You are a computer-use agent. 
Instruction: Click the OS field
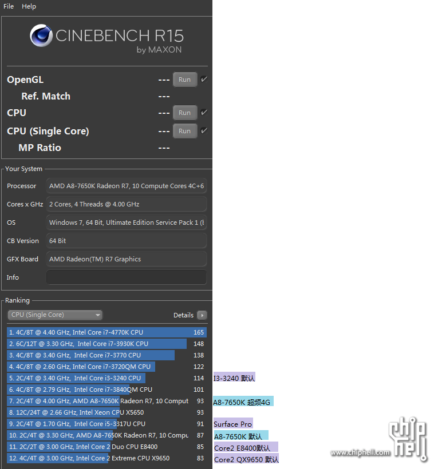pyautogui.click(x=127, y=222)
